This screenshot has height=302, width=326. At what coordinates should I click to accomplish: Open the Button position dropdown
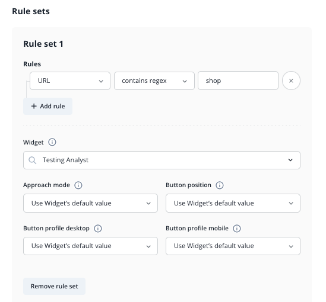point(233,203)
